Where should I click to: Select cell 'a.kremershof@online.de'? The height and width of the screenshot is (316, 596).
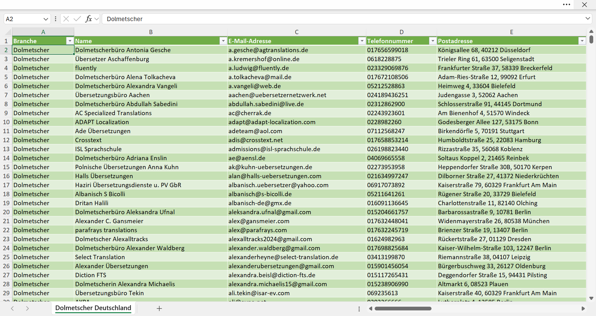click(297, 59)
